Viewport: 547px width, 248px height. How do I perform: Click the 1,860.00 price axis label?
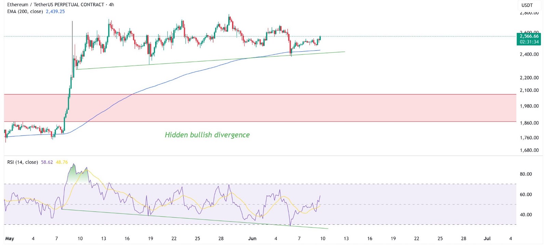[x=529, y=123]
